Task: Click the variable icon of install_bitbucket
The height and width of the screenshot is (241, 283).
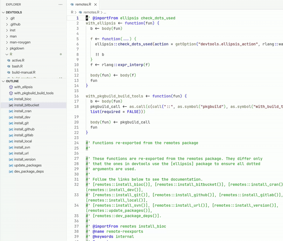Action: point(11,105)
